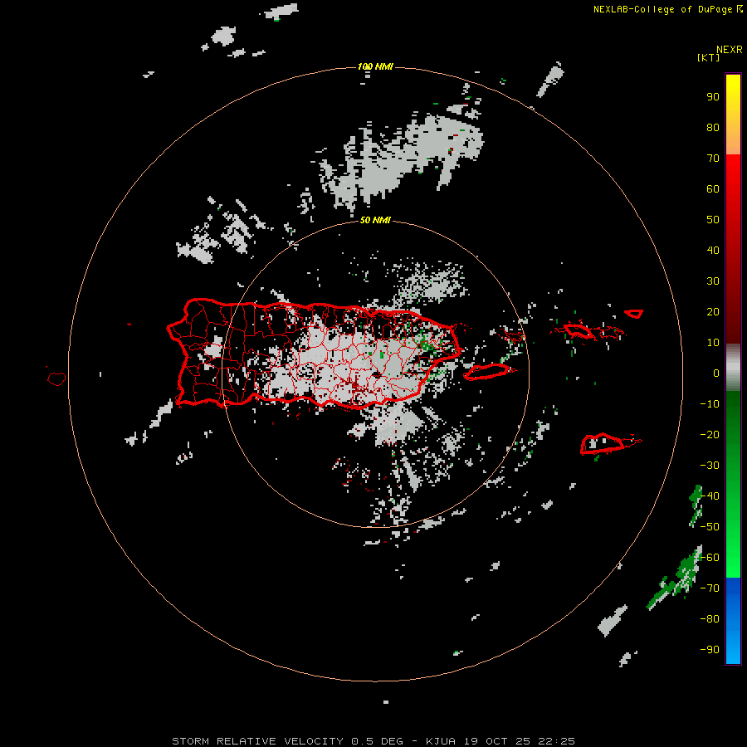Click the green velocity echo band near the -60 label
Screen dimensions: 747x747
coord(674,578)
